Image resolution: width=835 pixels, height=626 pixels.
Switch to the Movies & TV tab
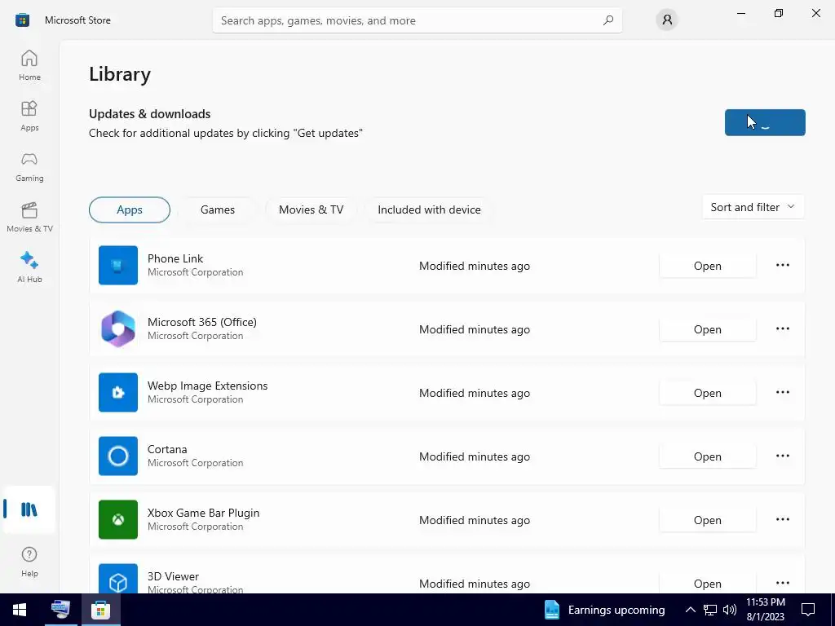pos(311,209)
